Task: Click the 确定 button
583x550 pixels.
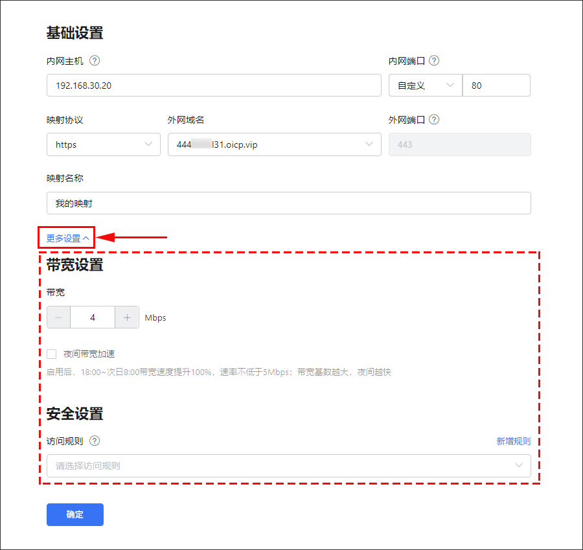Action: point(75,514)
